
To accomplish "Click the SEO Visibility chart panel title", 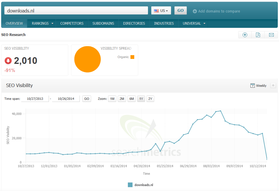I will [20, 85].
